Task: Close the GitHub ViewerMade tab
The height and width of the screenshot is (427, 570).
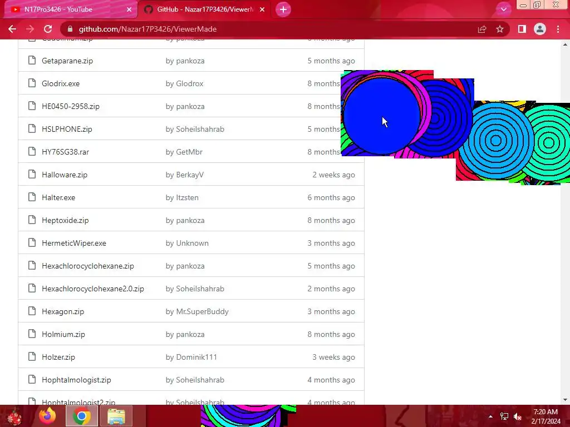Action: click(x=262, y=9)
